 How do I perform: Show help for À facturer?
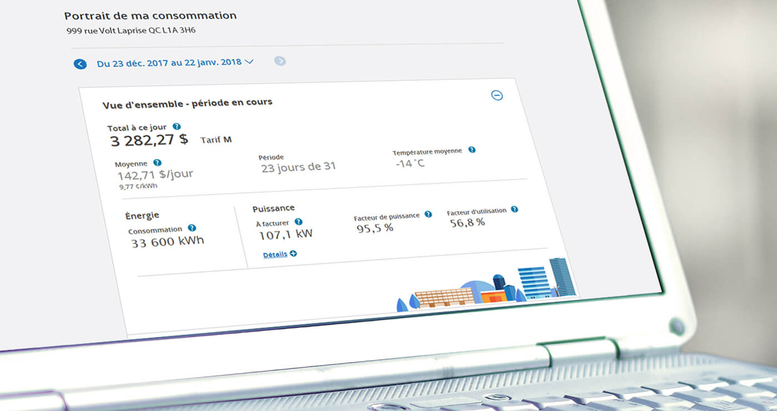coord(298,222)
